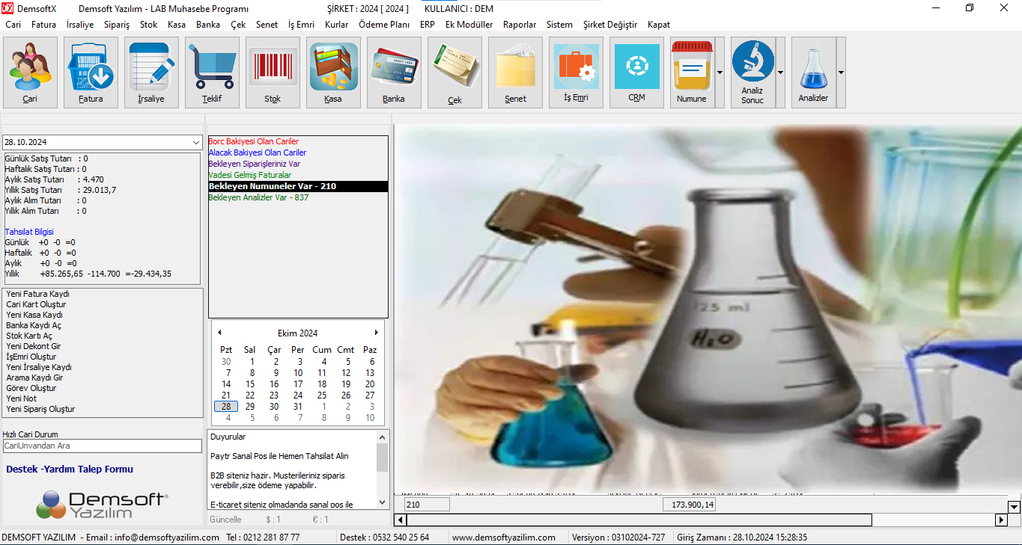The image size is (1022, 545).
Task: Open Destek -Yardım Talep Formu link
Action: tap(70, 469)
